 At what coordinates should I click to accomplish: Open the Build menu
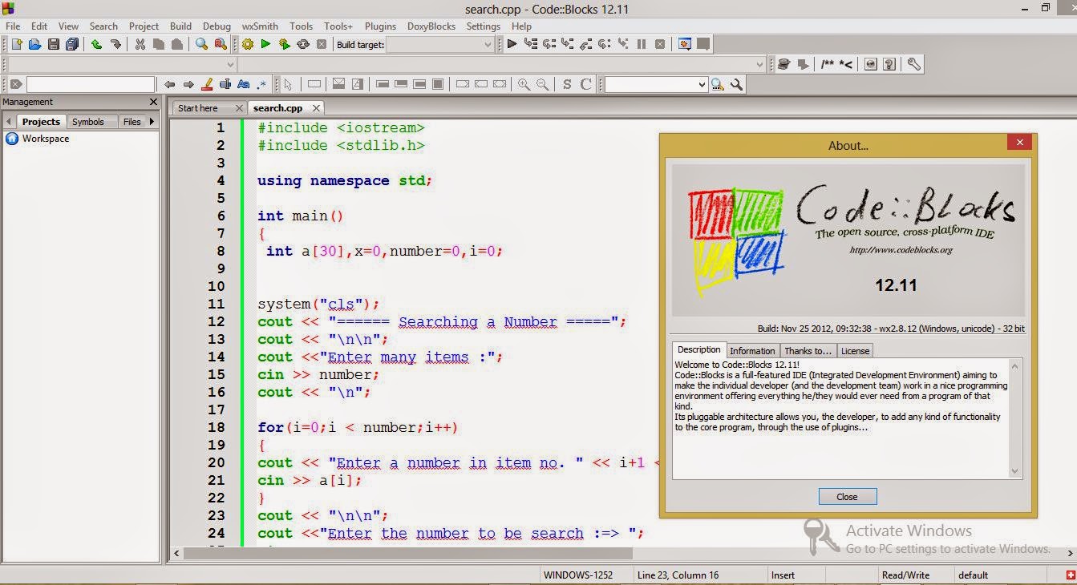[x=180, y=26]
